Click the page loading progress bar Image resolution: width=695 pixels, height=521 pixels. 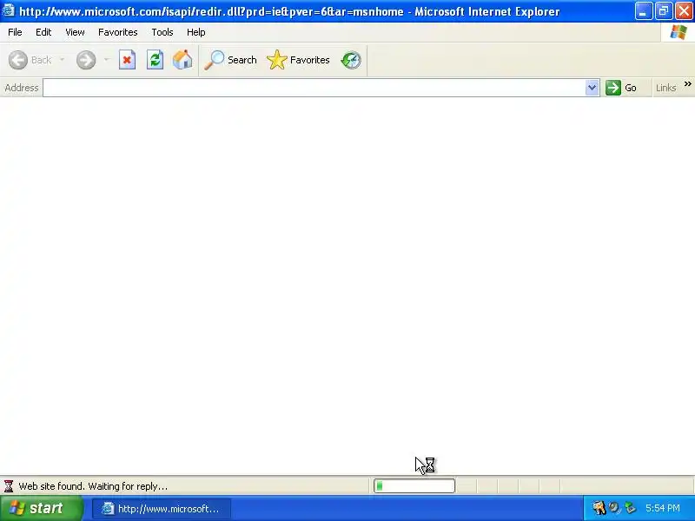pyautogui.click(x=414, y=486)
